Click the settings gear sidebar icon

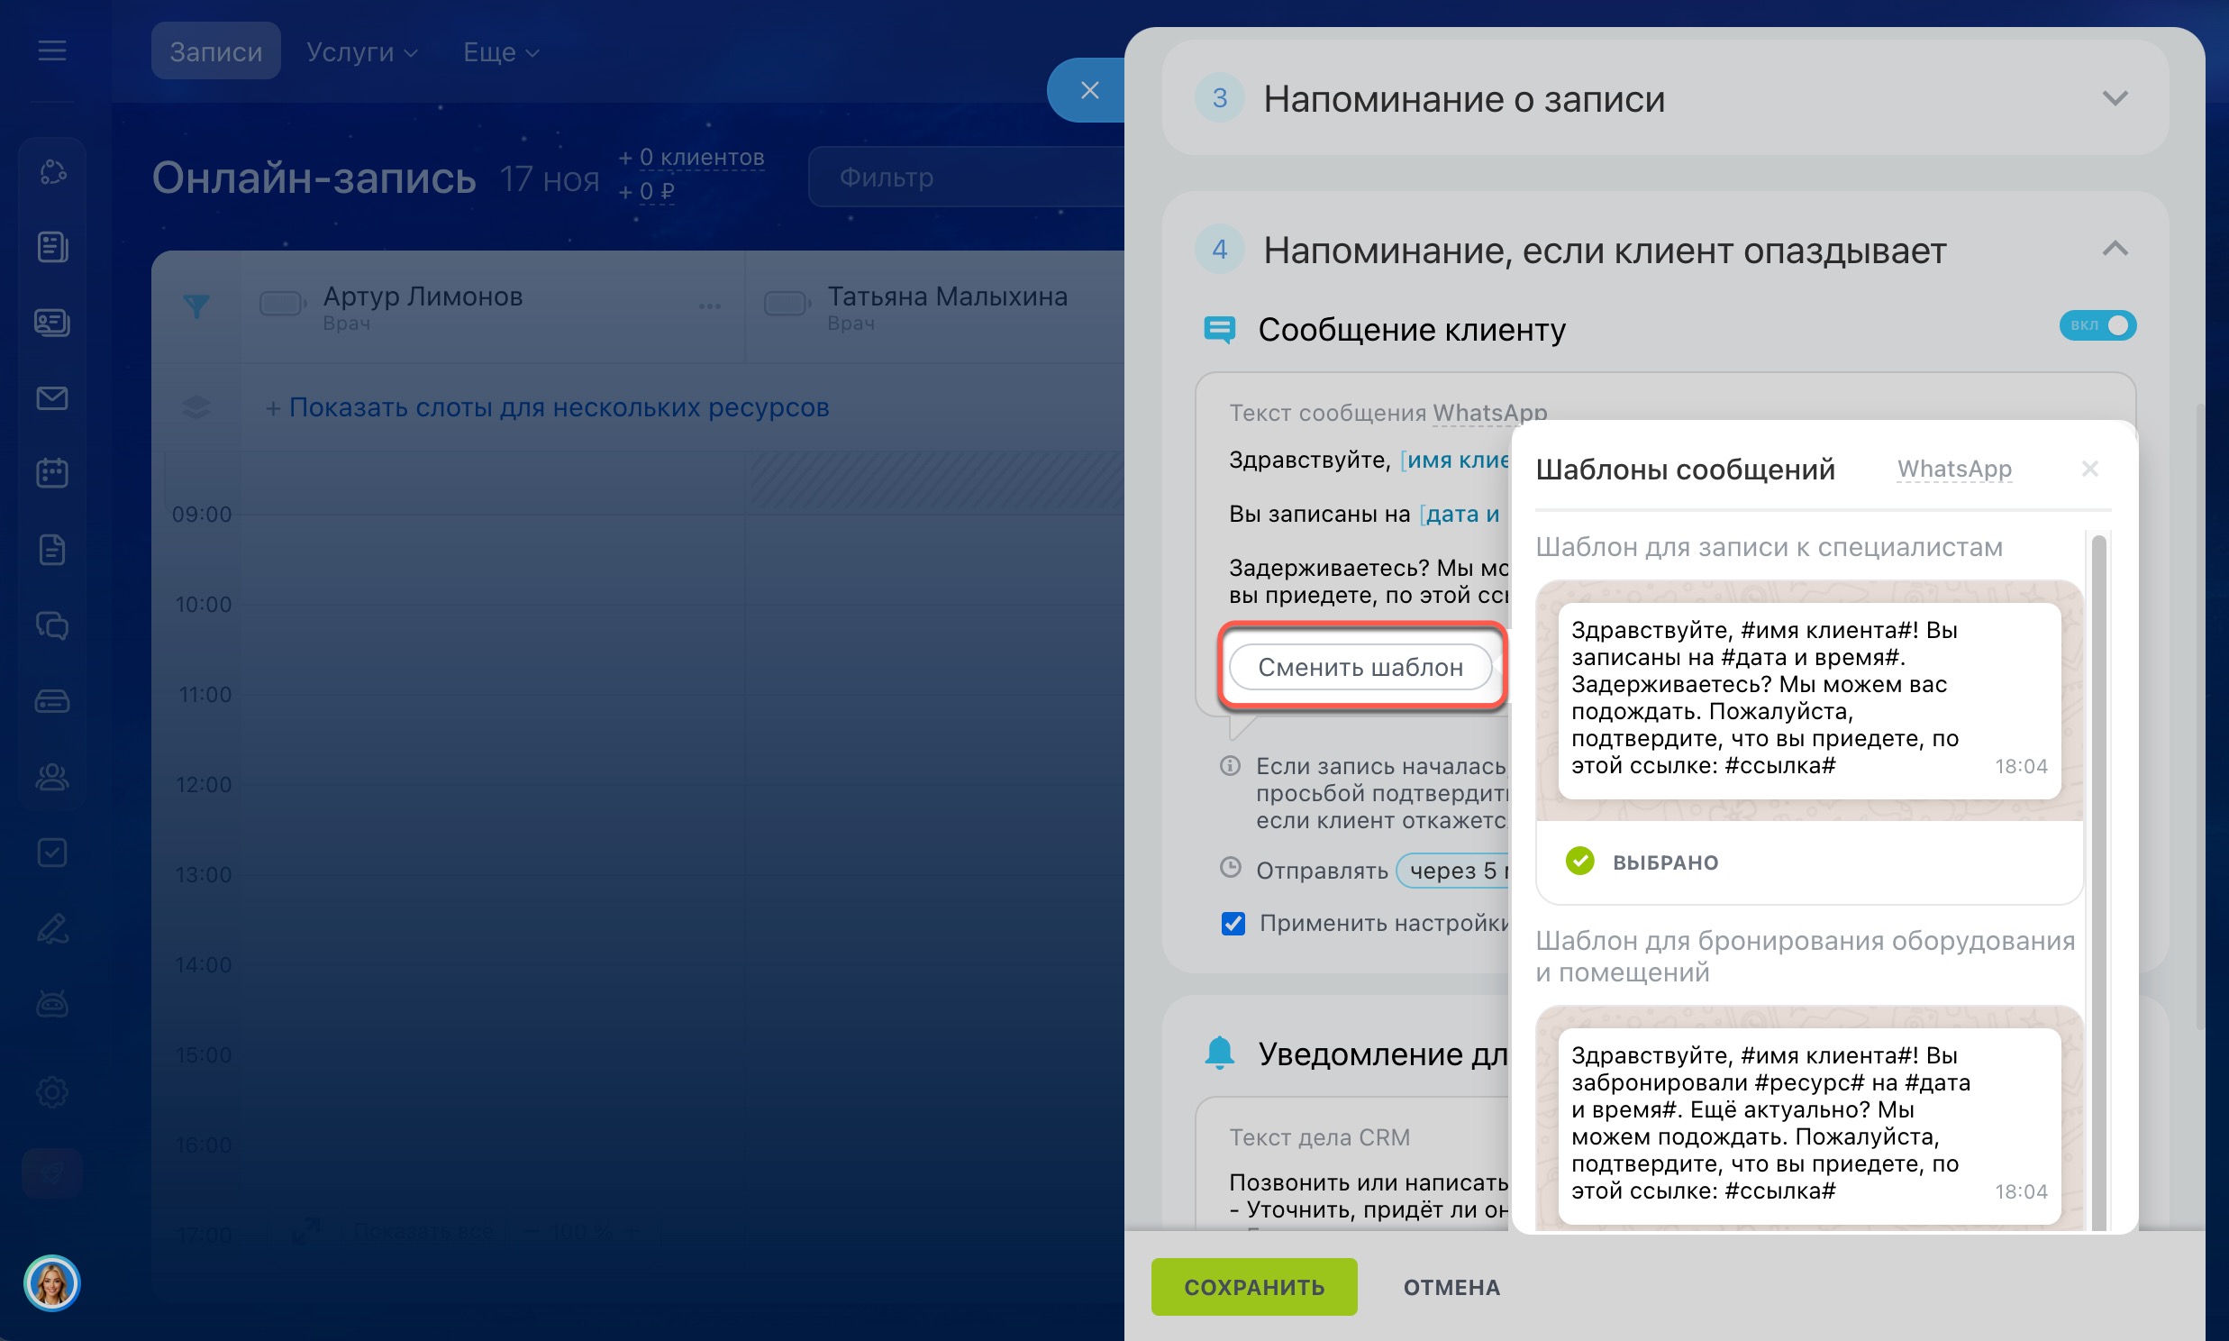coord(51,1091)
